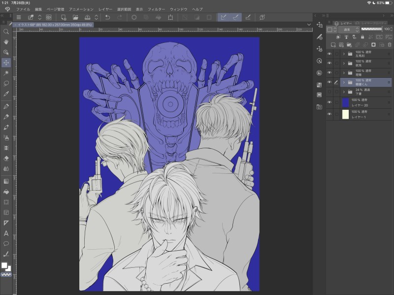Screen dimensions: 394x295
Task: Open canvas tab list chevron
Action: point(309,25)
